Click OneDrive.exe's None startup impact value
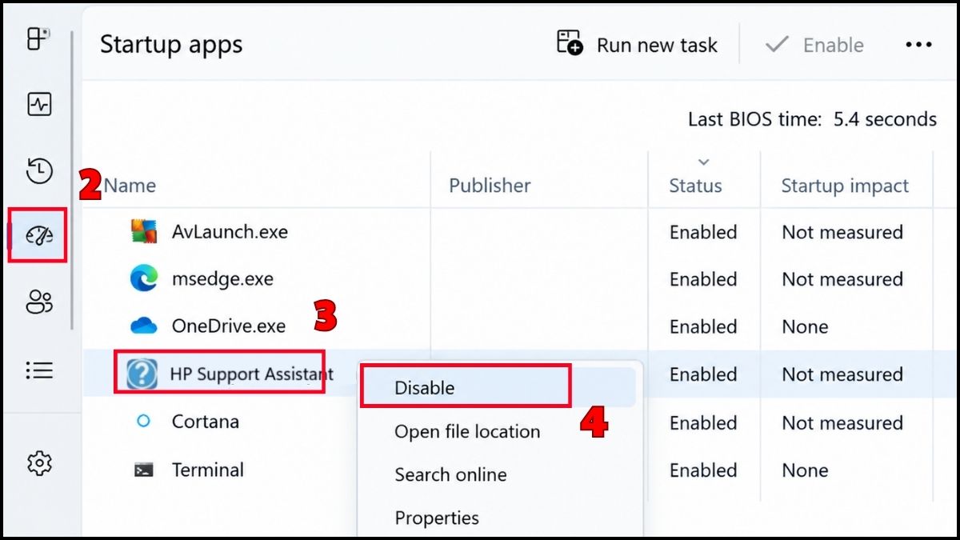This screenshot has width=960, height=540. point(805,326)
